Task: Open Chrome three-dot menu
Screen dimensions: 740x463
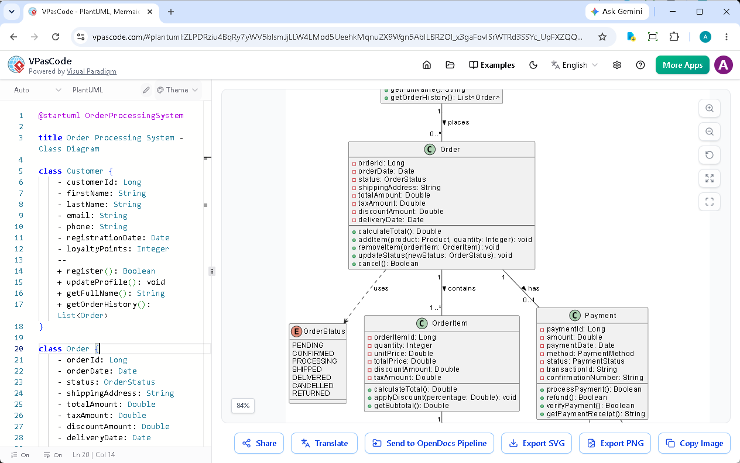Action: [727, 37]
